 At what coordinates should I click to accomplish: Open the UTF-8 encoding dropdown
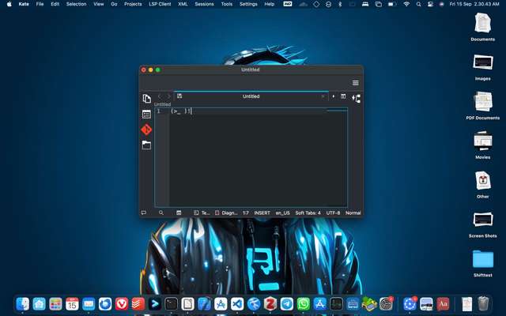click(x=333, y=213)
